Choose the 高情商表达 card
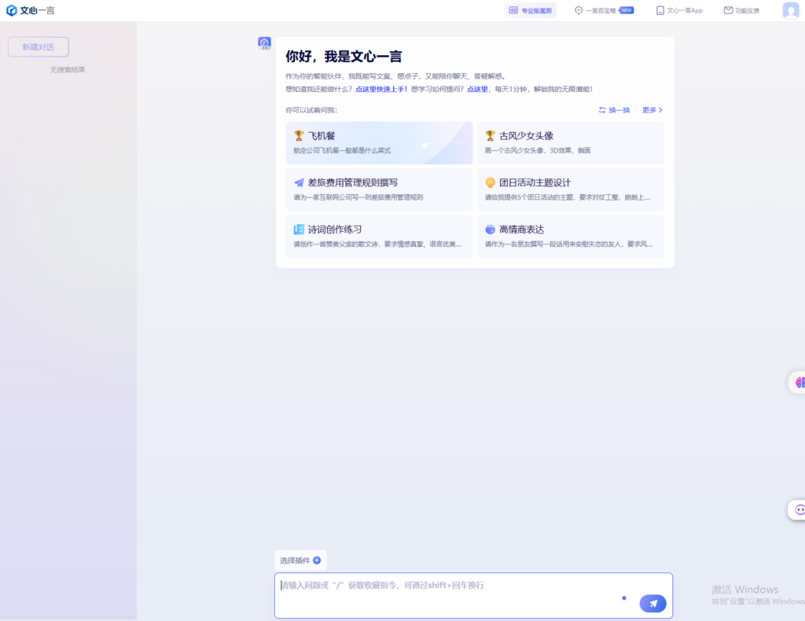Viewport: 805px width, 621px height. coord(571,236)
